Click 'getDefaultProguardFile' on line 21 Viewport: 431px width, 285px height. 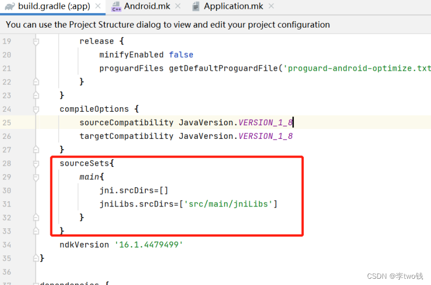pyautogui.click(x=223, y=68)
